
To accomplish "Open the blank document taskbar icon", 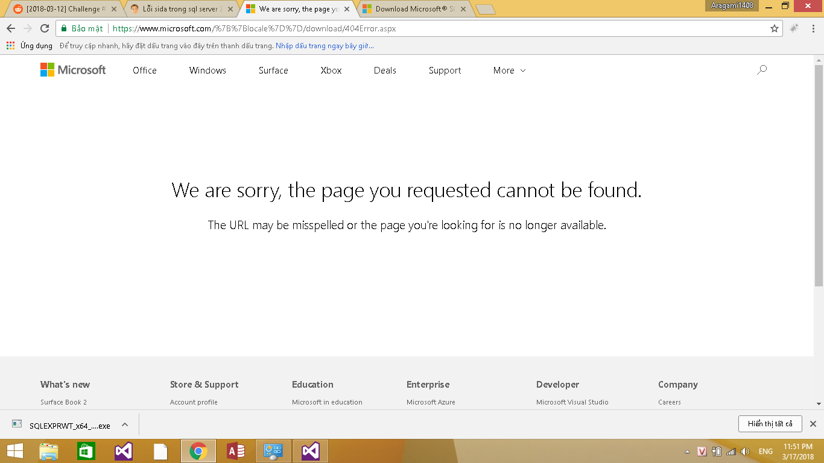I will coord(160,451).
